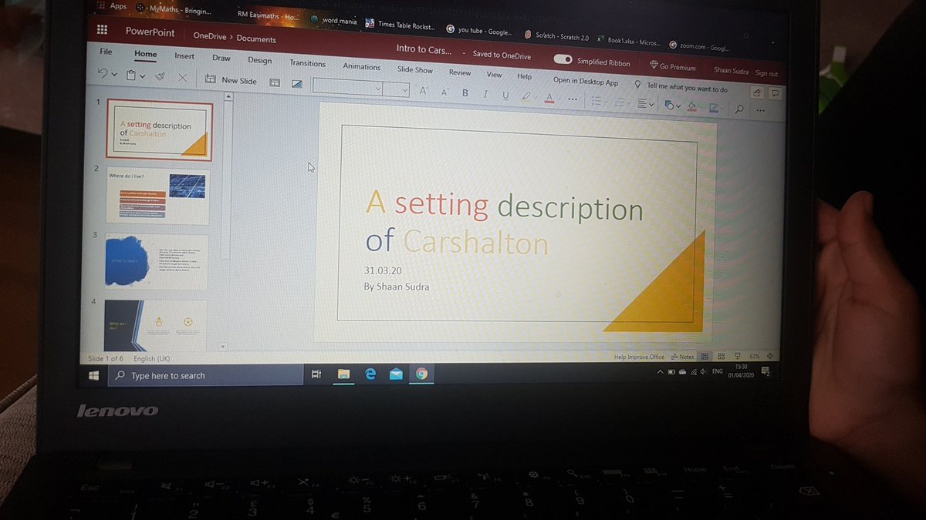Screen dimensions: 926x520
Task: Click the Sign out link
Action: click(766, 73)
